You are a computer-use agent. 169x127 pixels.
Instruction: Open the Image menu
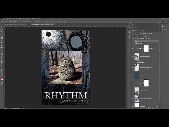[x=10, y=19]
